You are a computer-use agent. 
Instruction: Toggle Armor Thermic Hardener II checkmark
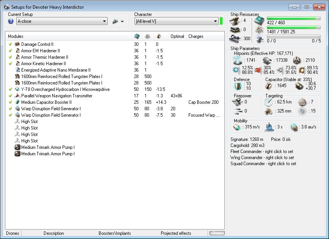tap(10, 57)
